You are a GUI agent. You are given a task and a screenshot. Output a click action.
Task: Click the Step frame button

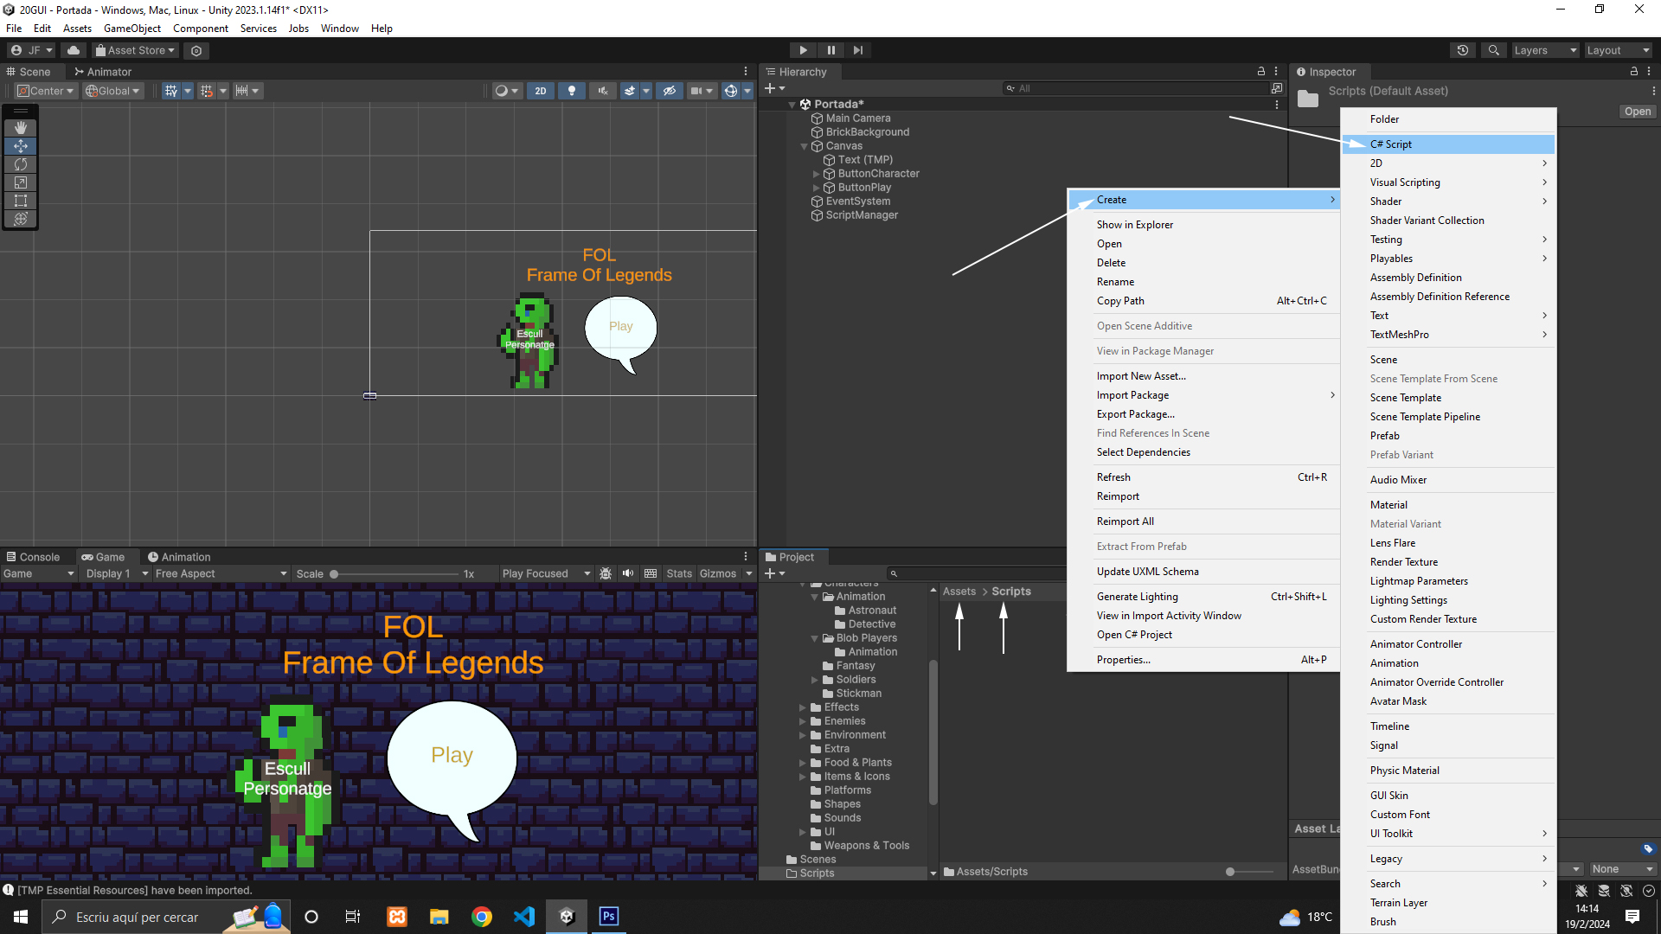pyautogui.click(x=858, y=50)
